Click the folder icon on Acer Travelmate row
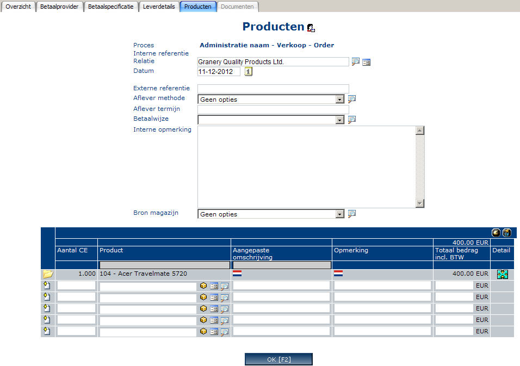Viewport: 520px width, 366px height. pyautogui.click(x=48, y=274)
